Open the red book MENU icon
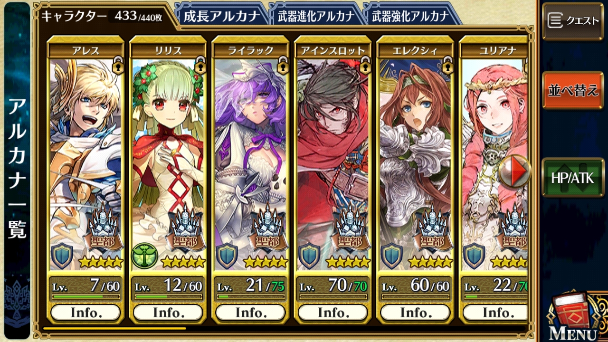The width and height of the screenshot is (608, 342). coord(573,315)
